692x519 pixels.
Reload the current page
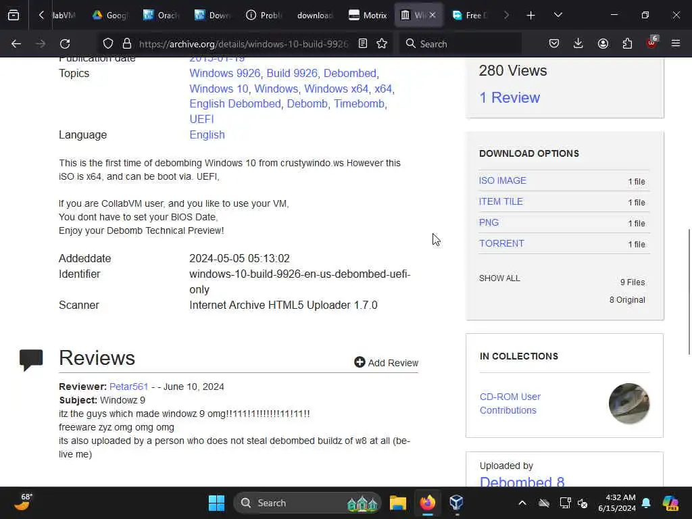(65, 44)
